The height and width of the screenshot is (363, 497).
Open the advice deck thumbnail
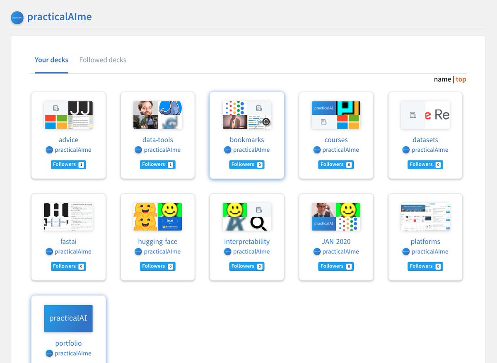68,115
